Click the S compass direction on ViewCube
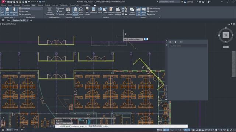The height and width of the screenshot is (132, 236). [x=226, y=42]
